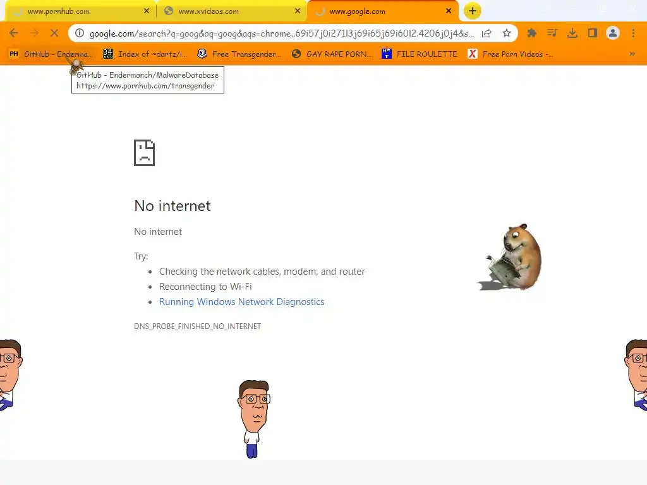
Task: Open the Extensions puzzle-piece menu
Action: 531,33
